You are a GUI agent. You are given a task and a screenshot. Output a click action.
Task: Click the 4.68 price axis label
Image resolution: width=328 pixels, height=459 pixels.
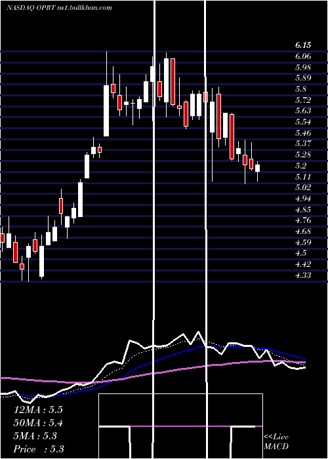303,231
